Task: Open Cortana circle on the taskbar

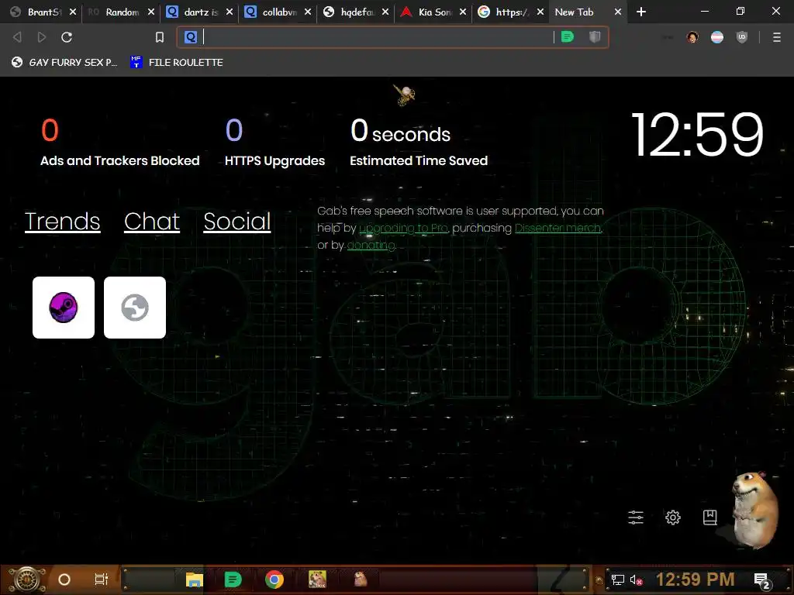Action: [x=64, y=580]
